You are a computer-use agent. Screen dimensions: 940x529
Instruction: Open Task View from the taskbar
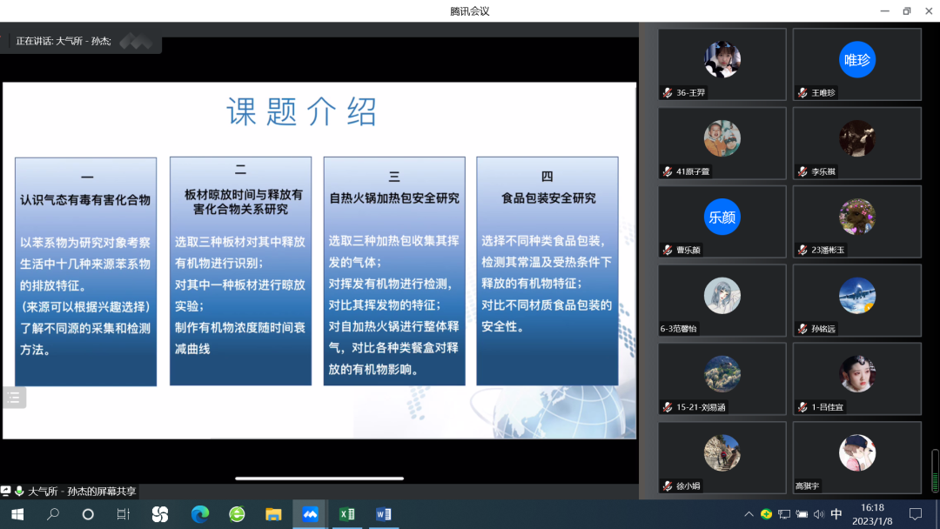tap(122, 514)
